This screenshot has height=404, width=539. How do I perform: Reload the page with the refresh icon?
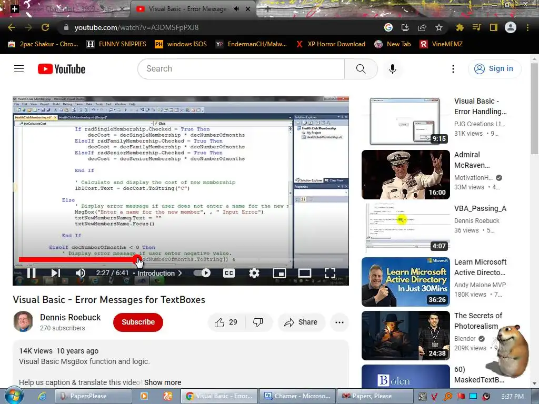click(x=45, y=27)
